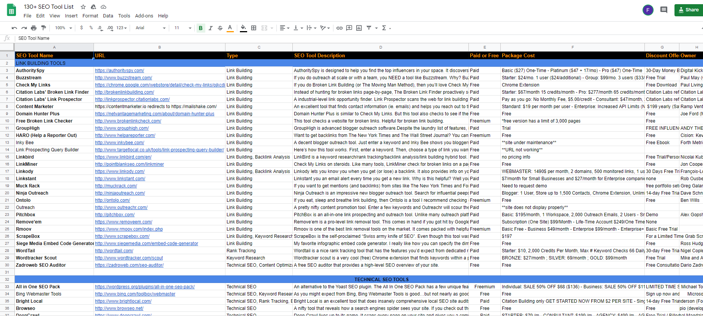Open the merge type dropdown arrow

272,28
